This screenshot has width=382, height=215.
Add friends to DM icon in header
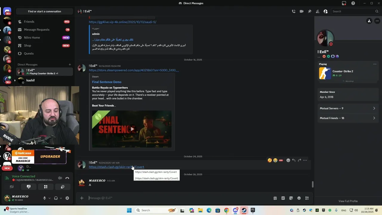[x=318, y=11]
